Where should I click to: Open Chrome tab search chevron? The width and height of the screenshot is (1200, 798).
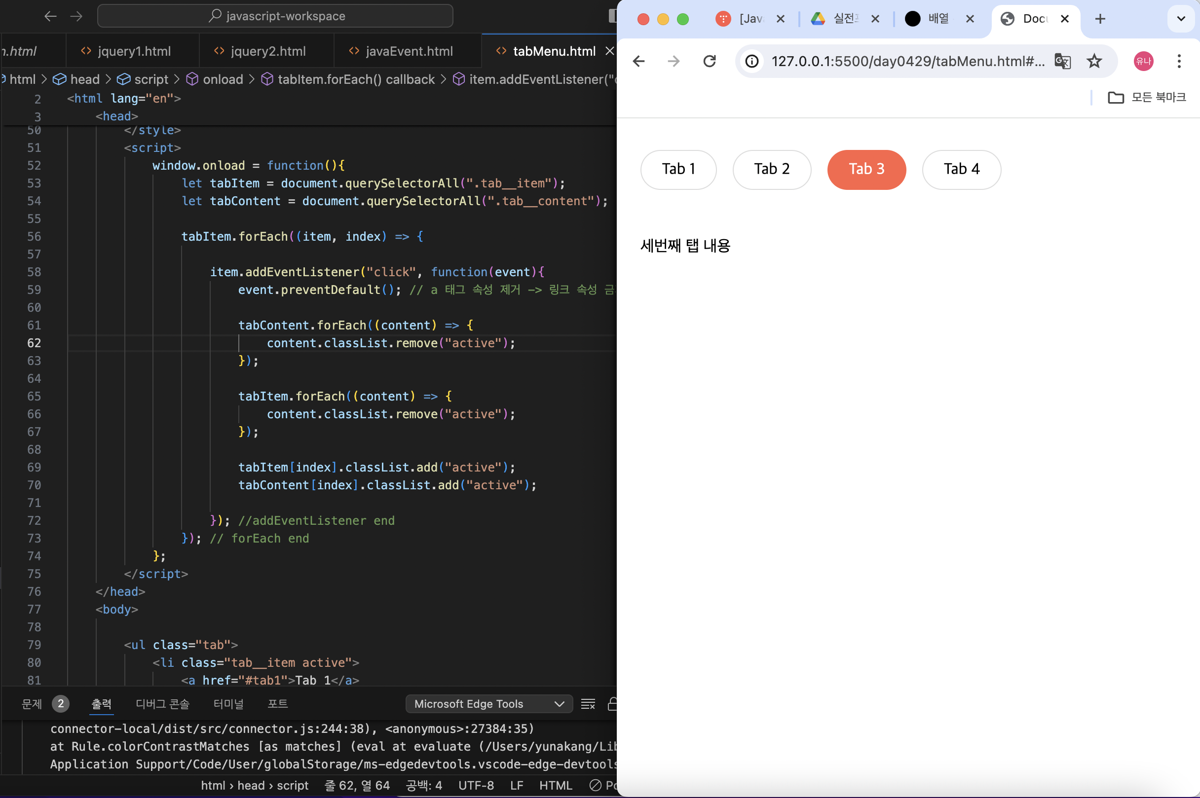(1181, 19)
